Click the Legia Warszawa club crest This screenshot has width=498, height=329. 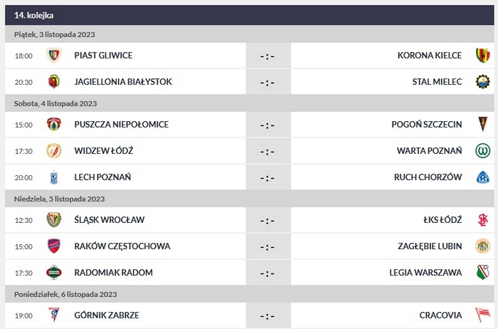[482, 273]
